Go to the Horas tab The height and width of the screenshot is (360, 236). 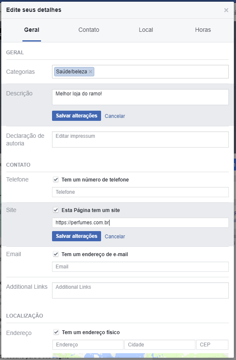pyautogui.click(x=203, y=30)
